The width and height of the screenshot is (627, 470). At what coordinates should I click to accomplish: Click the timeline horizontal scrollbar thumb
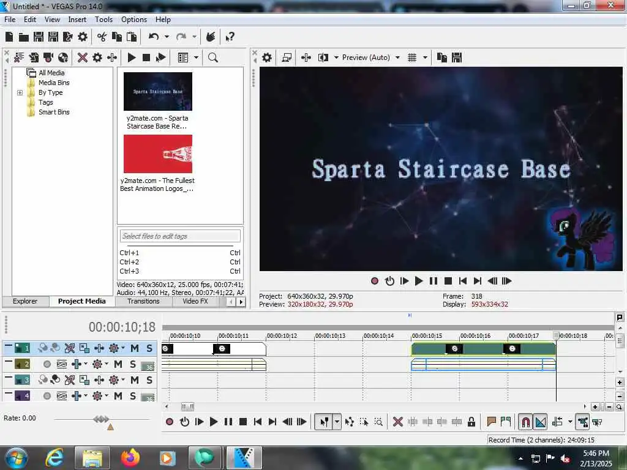[187, 406]
